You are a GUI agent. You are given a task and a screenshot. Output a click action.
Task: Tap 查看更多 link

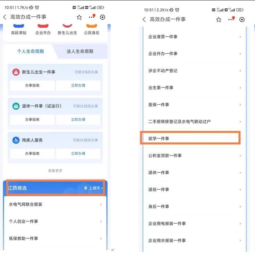55,171
